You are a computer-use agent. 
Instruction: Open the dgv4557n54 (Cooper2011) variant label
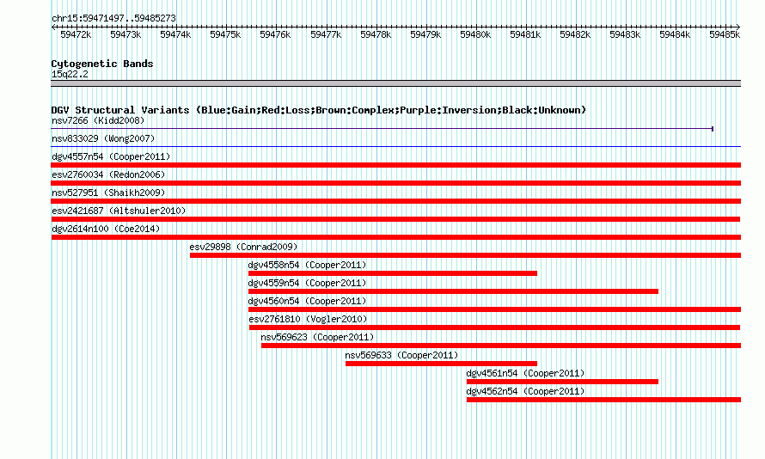coord(111,156)
